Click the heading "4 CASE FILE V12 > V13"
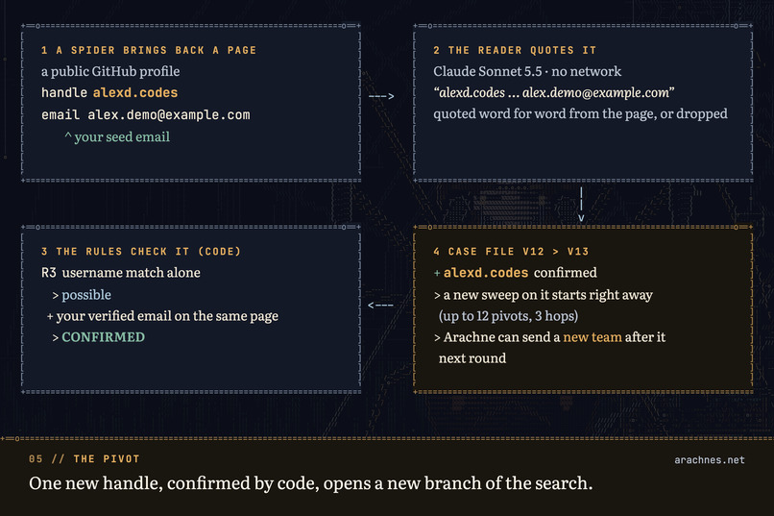 click(511, 252)
